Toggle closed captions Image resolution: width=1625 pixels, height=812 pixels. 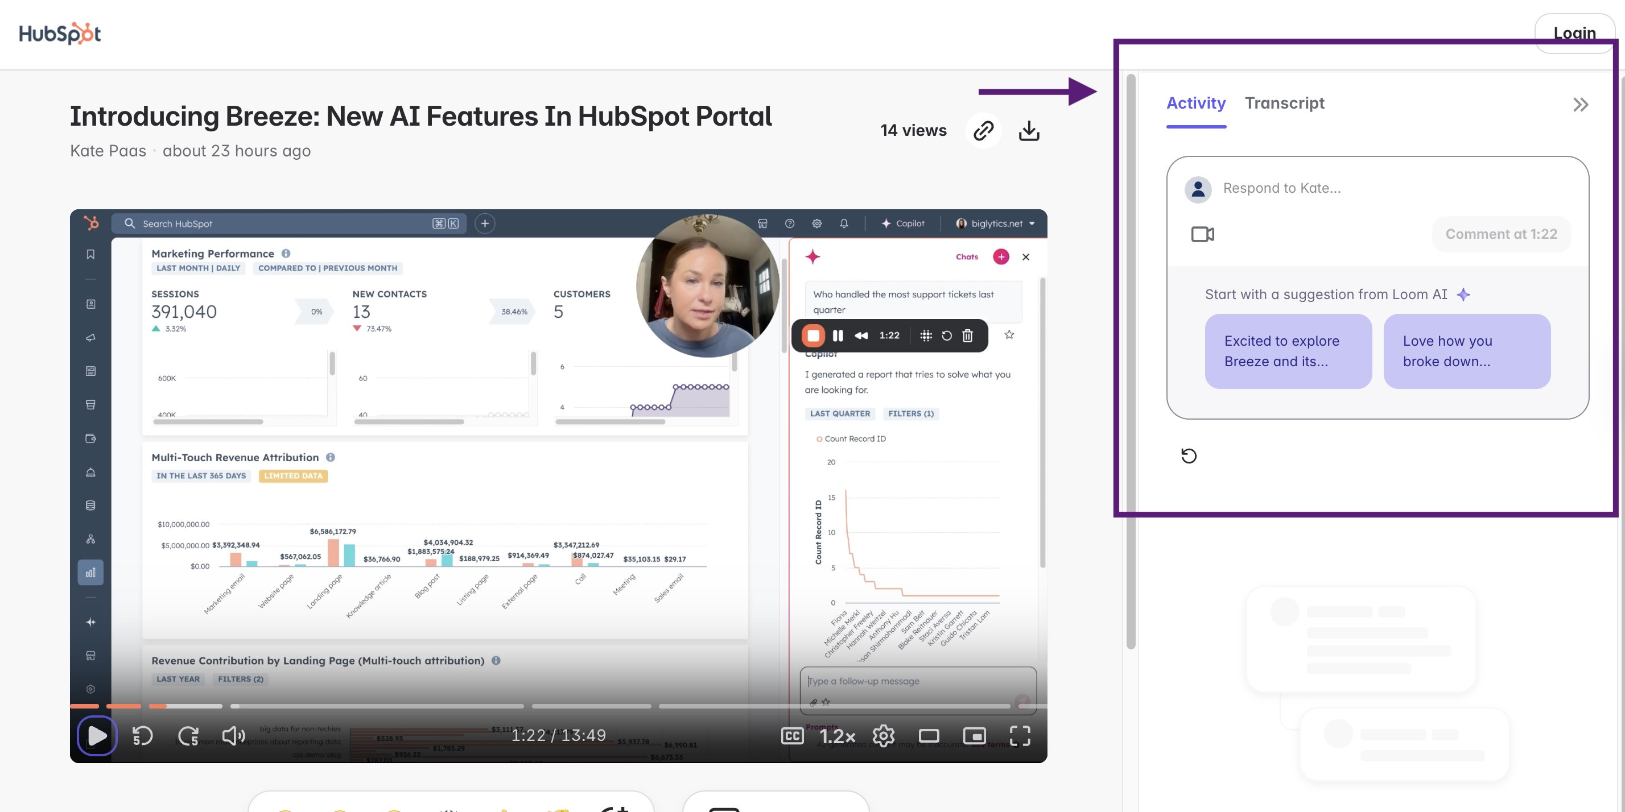[x=793, y=735]
